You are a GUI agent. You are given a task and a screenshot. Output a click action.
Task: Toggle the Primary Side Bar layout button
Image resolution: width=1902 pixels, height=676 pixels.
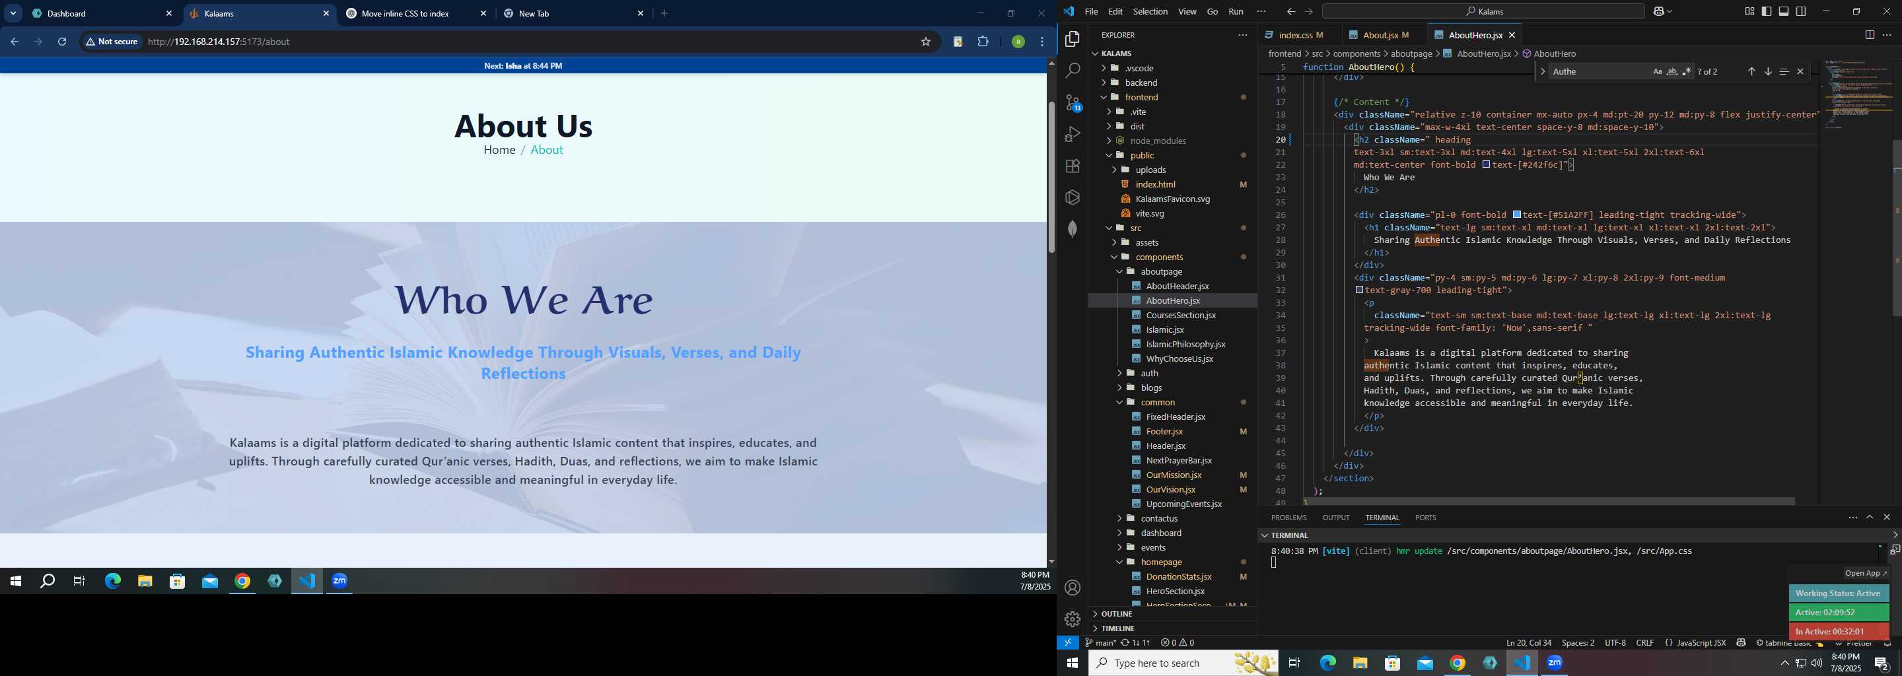1767,12
